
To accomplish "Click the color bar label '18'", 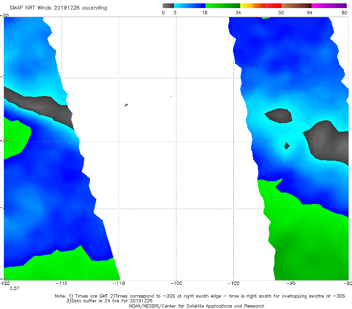I will (x=205, y=12).
